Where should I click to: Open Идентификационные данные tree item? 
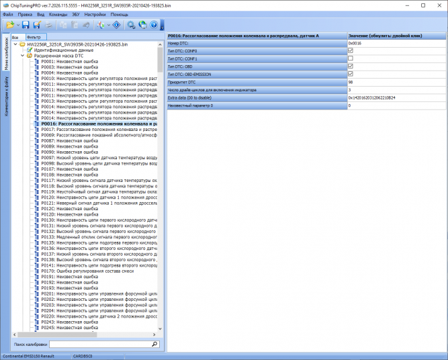click(63, 50)
